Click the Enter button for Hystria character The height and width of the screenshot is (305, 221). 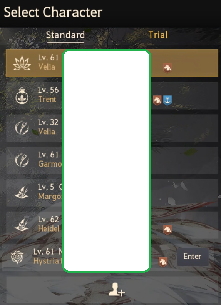[193, 257]
